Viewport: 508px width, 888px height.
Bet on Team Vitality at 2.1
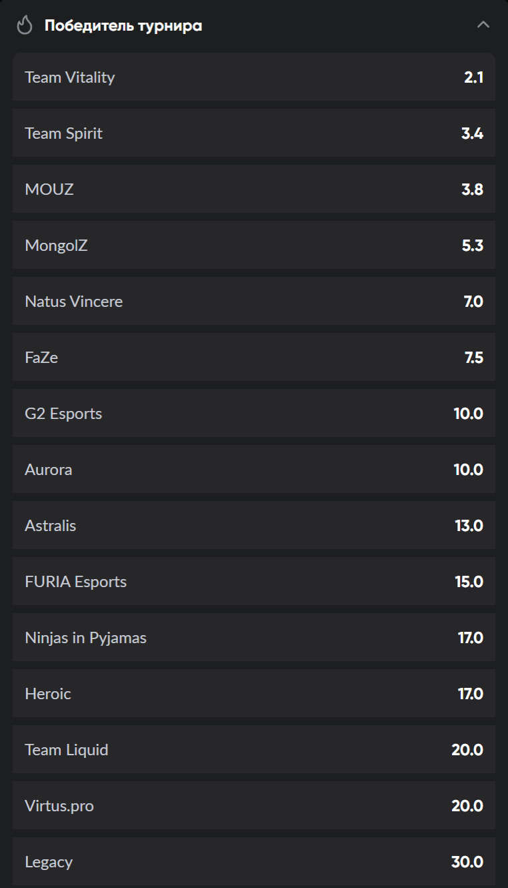point(253,77)
